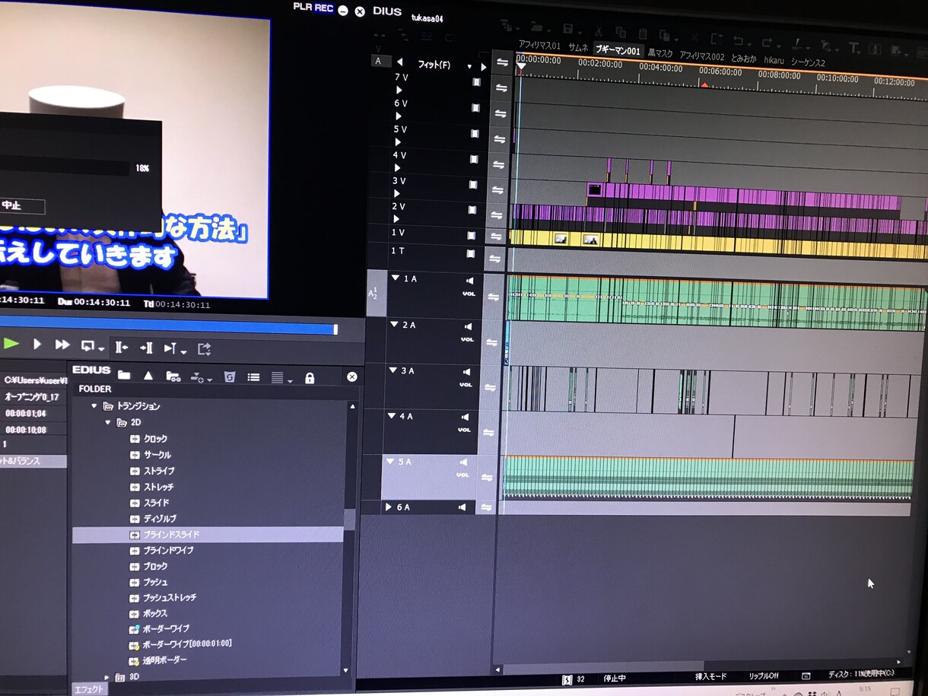Select ボーダーワイプ[00:00:01:00] preset
Image resolution: width=928 pixels, height=696 pixels.
point(187,644)
